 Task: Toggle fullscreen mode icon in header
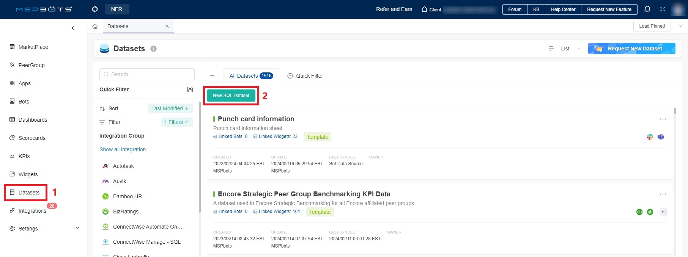click(663, 9)
